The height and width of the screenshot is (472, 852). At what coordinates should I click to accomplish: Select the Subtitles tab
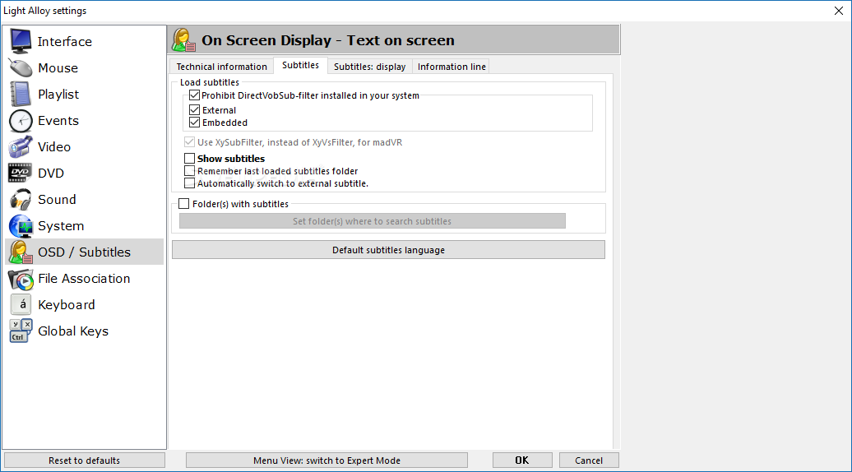click(x=300, y=65)
